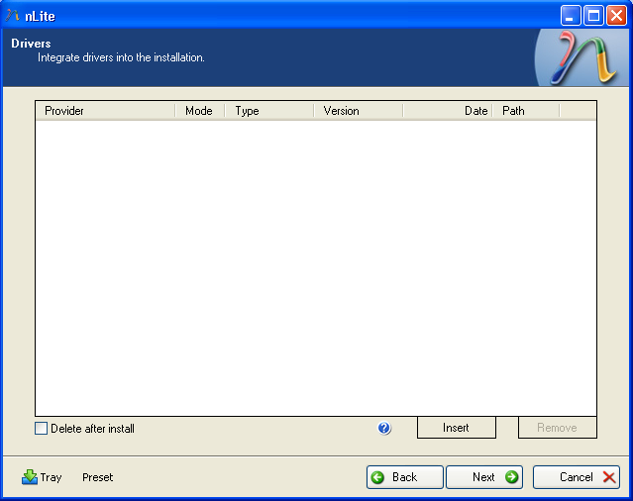
Task: Sort list by Type column
Action: (x=268, y=111)
